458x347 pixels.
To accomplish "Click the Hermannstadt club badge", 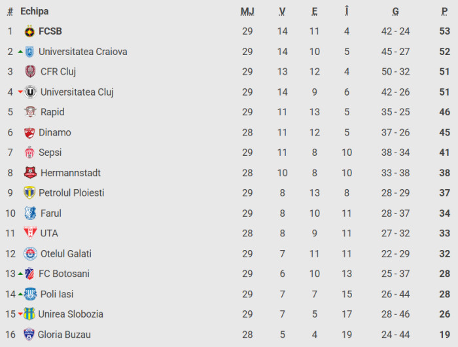I will pyautogui.click(x=30, y=173).
